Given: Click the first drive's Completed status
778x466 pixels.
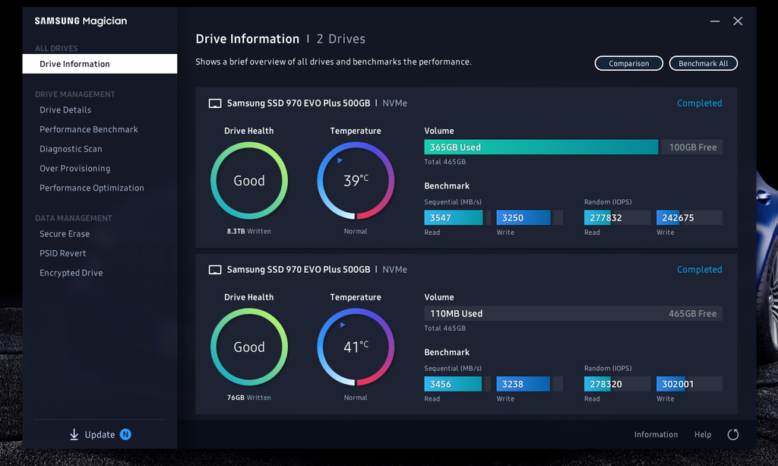Looking at the screenshot, I should point(699,103).
